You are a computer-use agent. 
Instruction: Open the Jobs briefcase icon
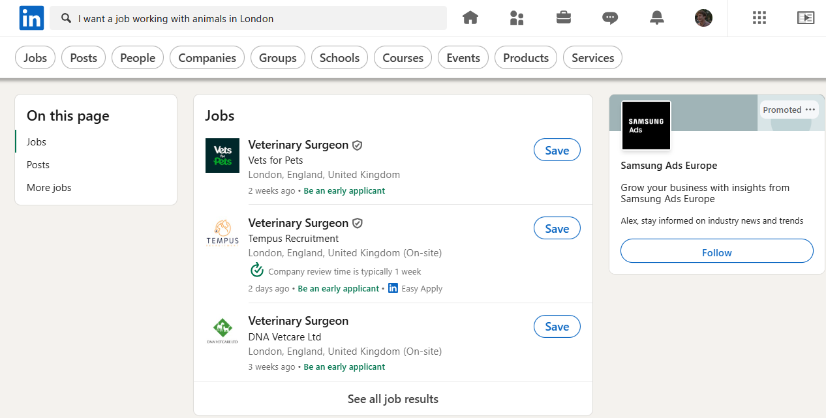tap(564, 18)
